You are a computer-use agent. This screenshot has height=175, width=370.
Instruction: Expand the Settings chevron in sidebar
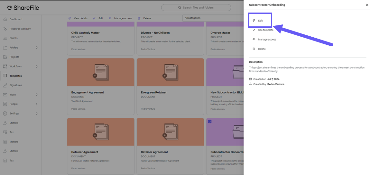coord(37,114)
